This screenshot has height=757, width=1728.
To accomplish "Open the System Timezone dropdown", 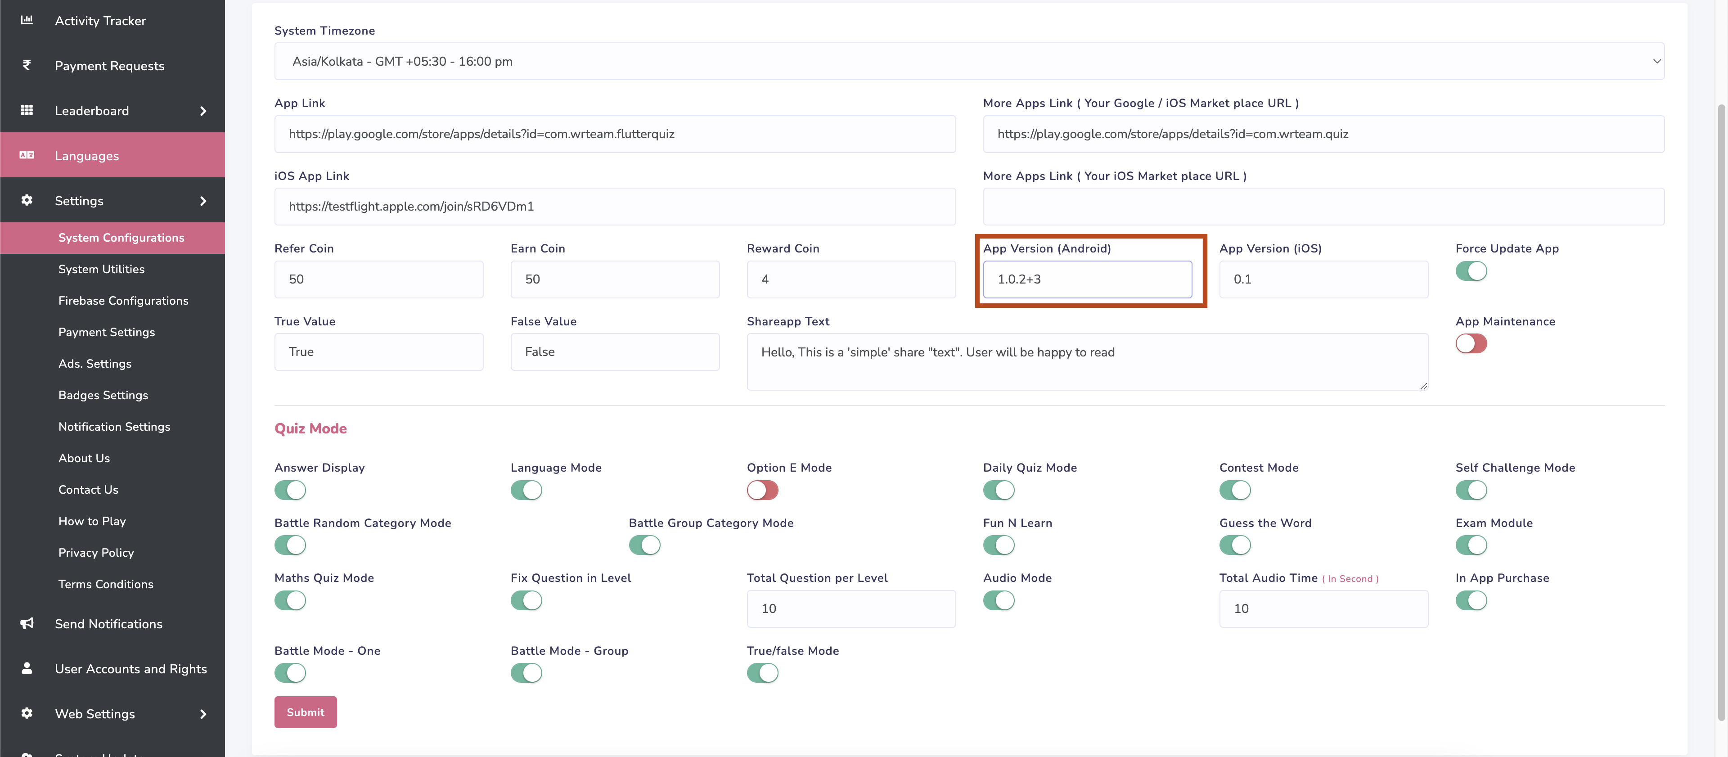I will (x=969, y=61).
